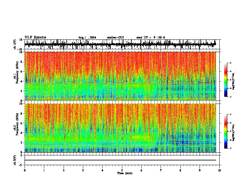Viewport: 247px width, 191px height.
Task: Click the flat ch.3 voltage line
Action: pyautogui.click(x=120, y=160)
